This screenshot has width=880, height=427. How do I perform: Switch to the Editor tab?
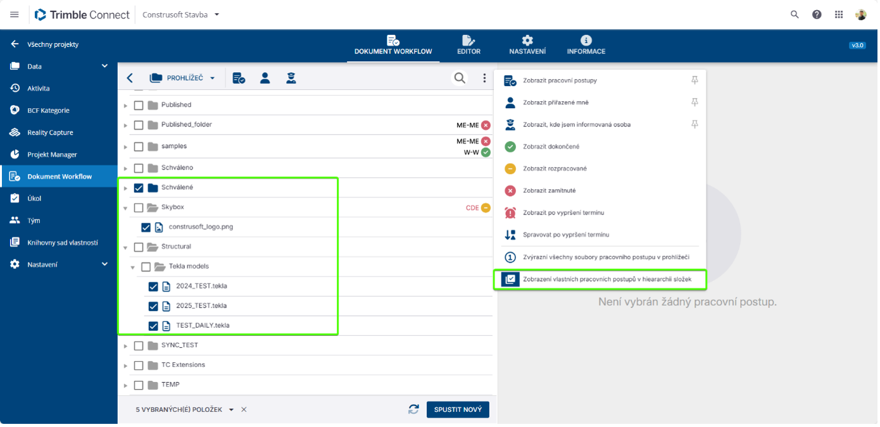pos(468,45)
